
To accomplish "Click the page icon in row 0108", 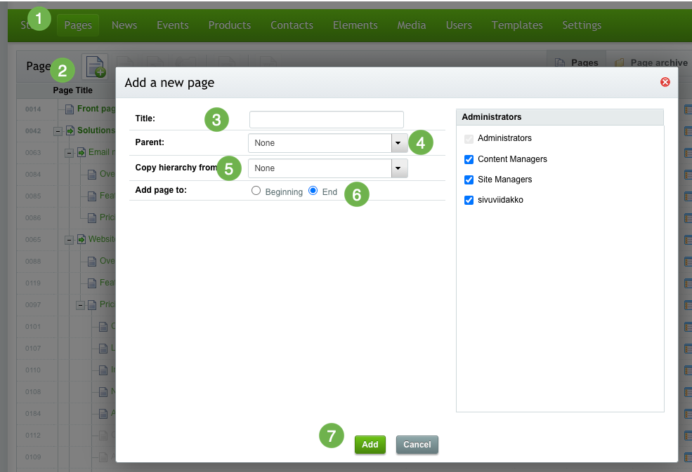I will (103, 392).
